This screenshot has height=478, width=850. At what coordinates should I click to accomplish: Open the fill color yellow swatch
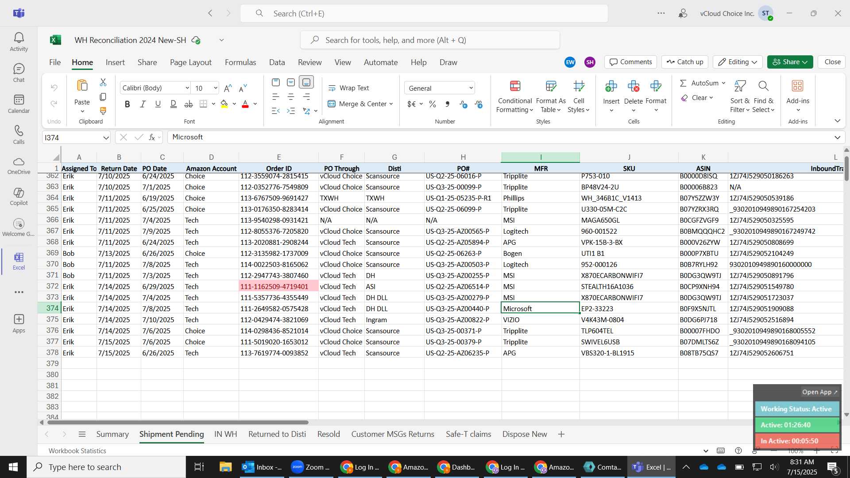point(224,104)
